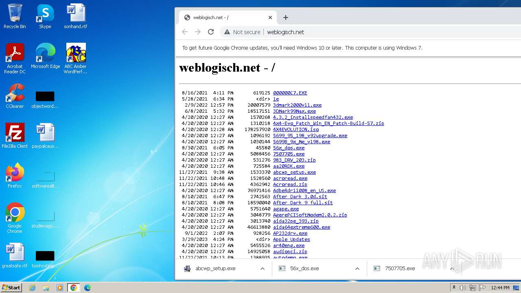Click the 983_DRV_203.zip link

tap(294, 160)
